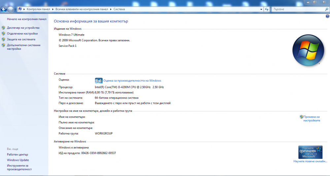Click shield icon beside 'Диспечер на устройства'
330x176 pixels.
3,28
